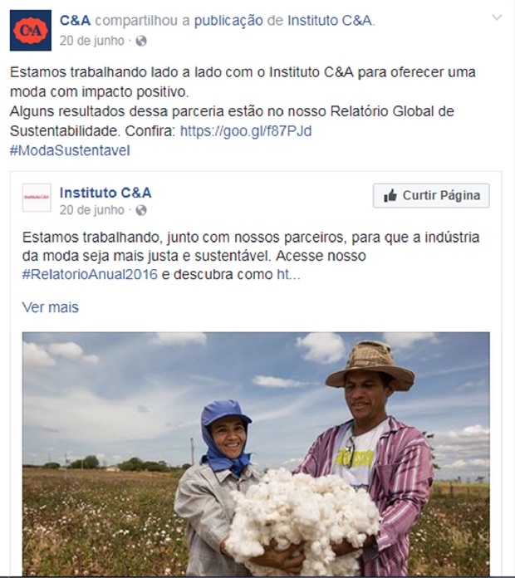Click the Instituto C&A small avatar thumbnail
The height and width of the screenshot is (578, 515).
click(x=37, y=198)
